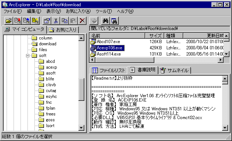Click the blue-arrow archive toolbar icon
Screen dimensions: 232x141
[26, 21]
